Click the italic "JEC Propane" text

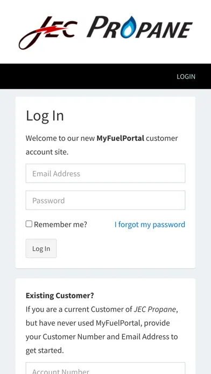pyautogui.click(x=155, y=310)
